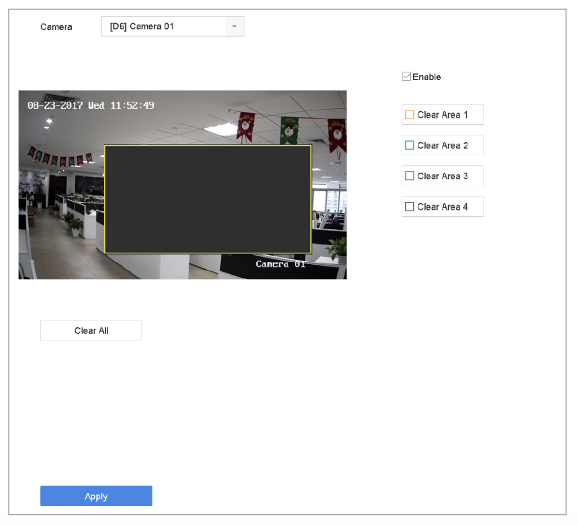Click the Clear Area 2 button

[443, 145]
